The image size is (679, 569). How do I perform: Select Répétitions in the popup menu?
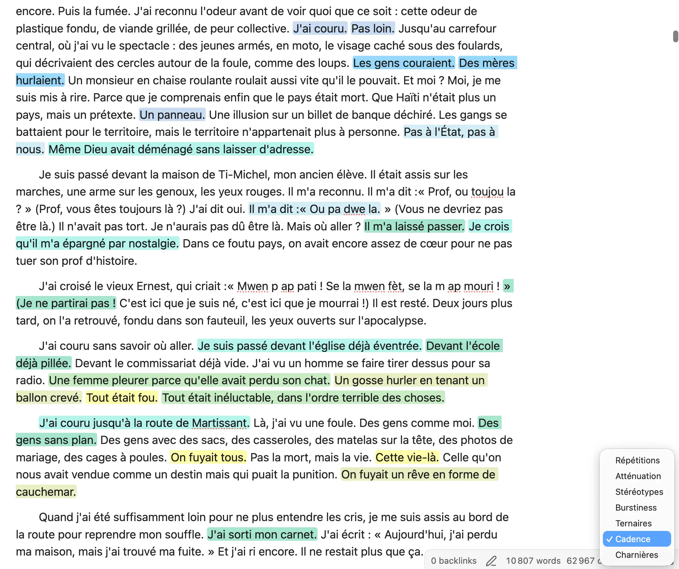[x=637, y=460]
